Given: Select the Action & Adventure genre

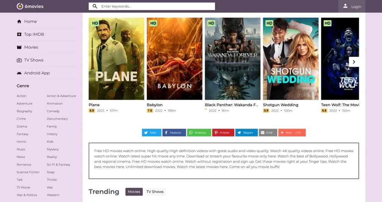Looking at the screenshot, I should pos(62,96).
